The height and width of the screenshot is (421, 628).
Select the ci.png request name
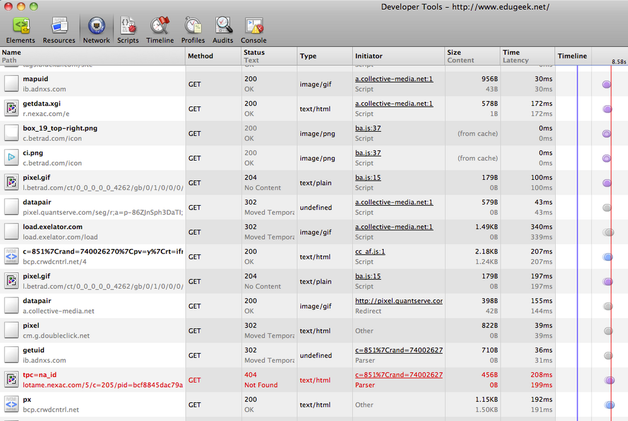pos(33,153)
